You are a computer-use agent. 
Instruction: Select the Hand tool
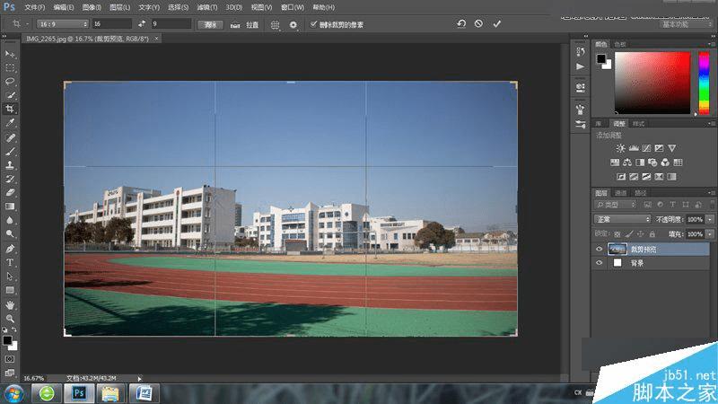pos(10,304)
